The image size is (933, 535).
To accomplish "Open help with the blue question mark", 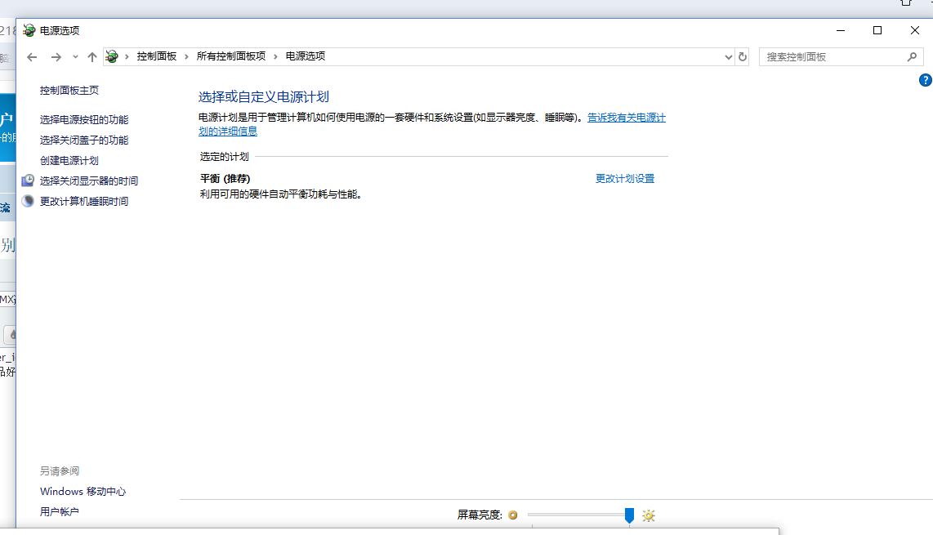I will (x=925, y=80).
